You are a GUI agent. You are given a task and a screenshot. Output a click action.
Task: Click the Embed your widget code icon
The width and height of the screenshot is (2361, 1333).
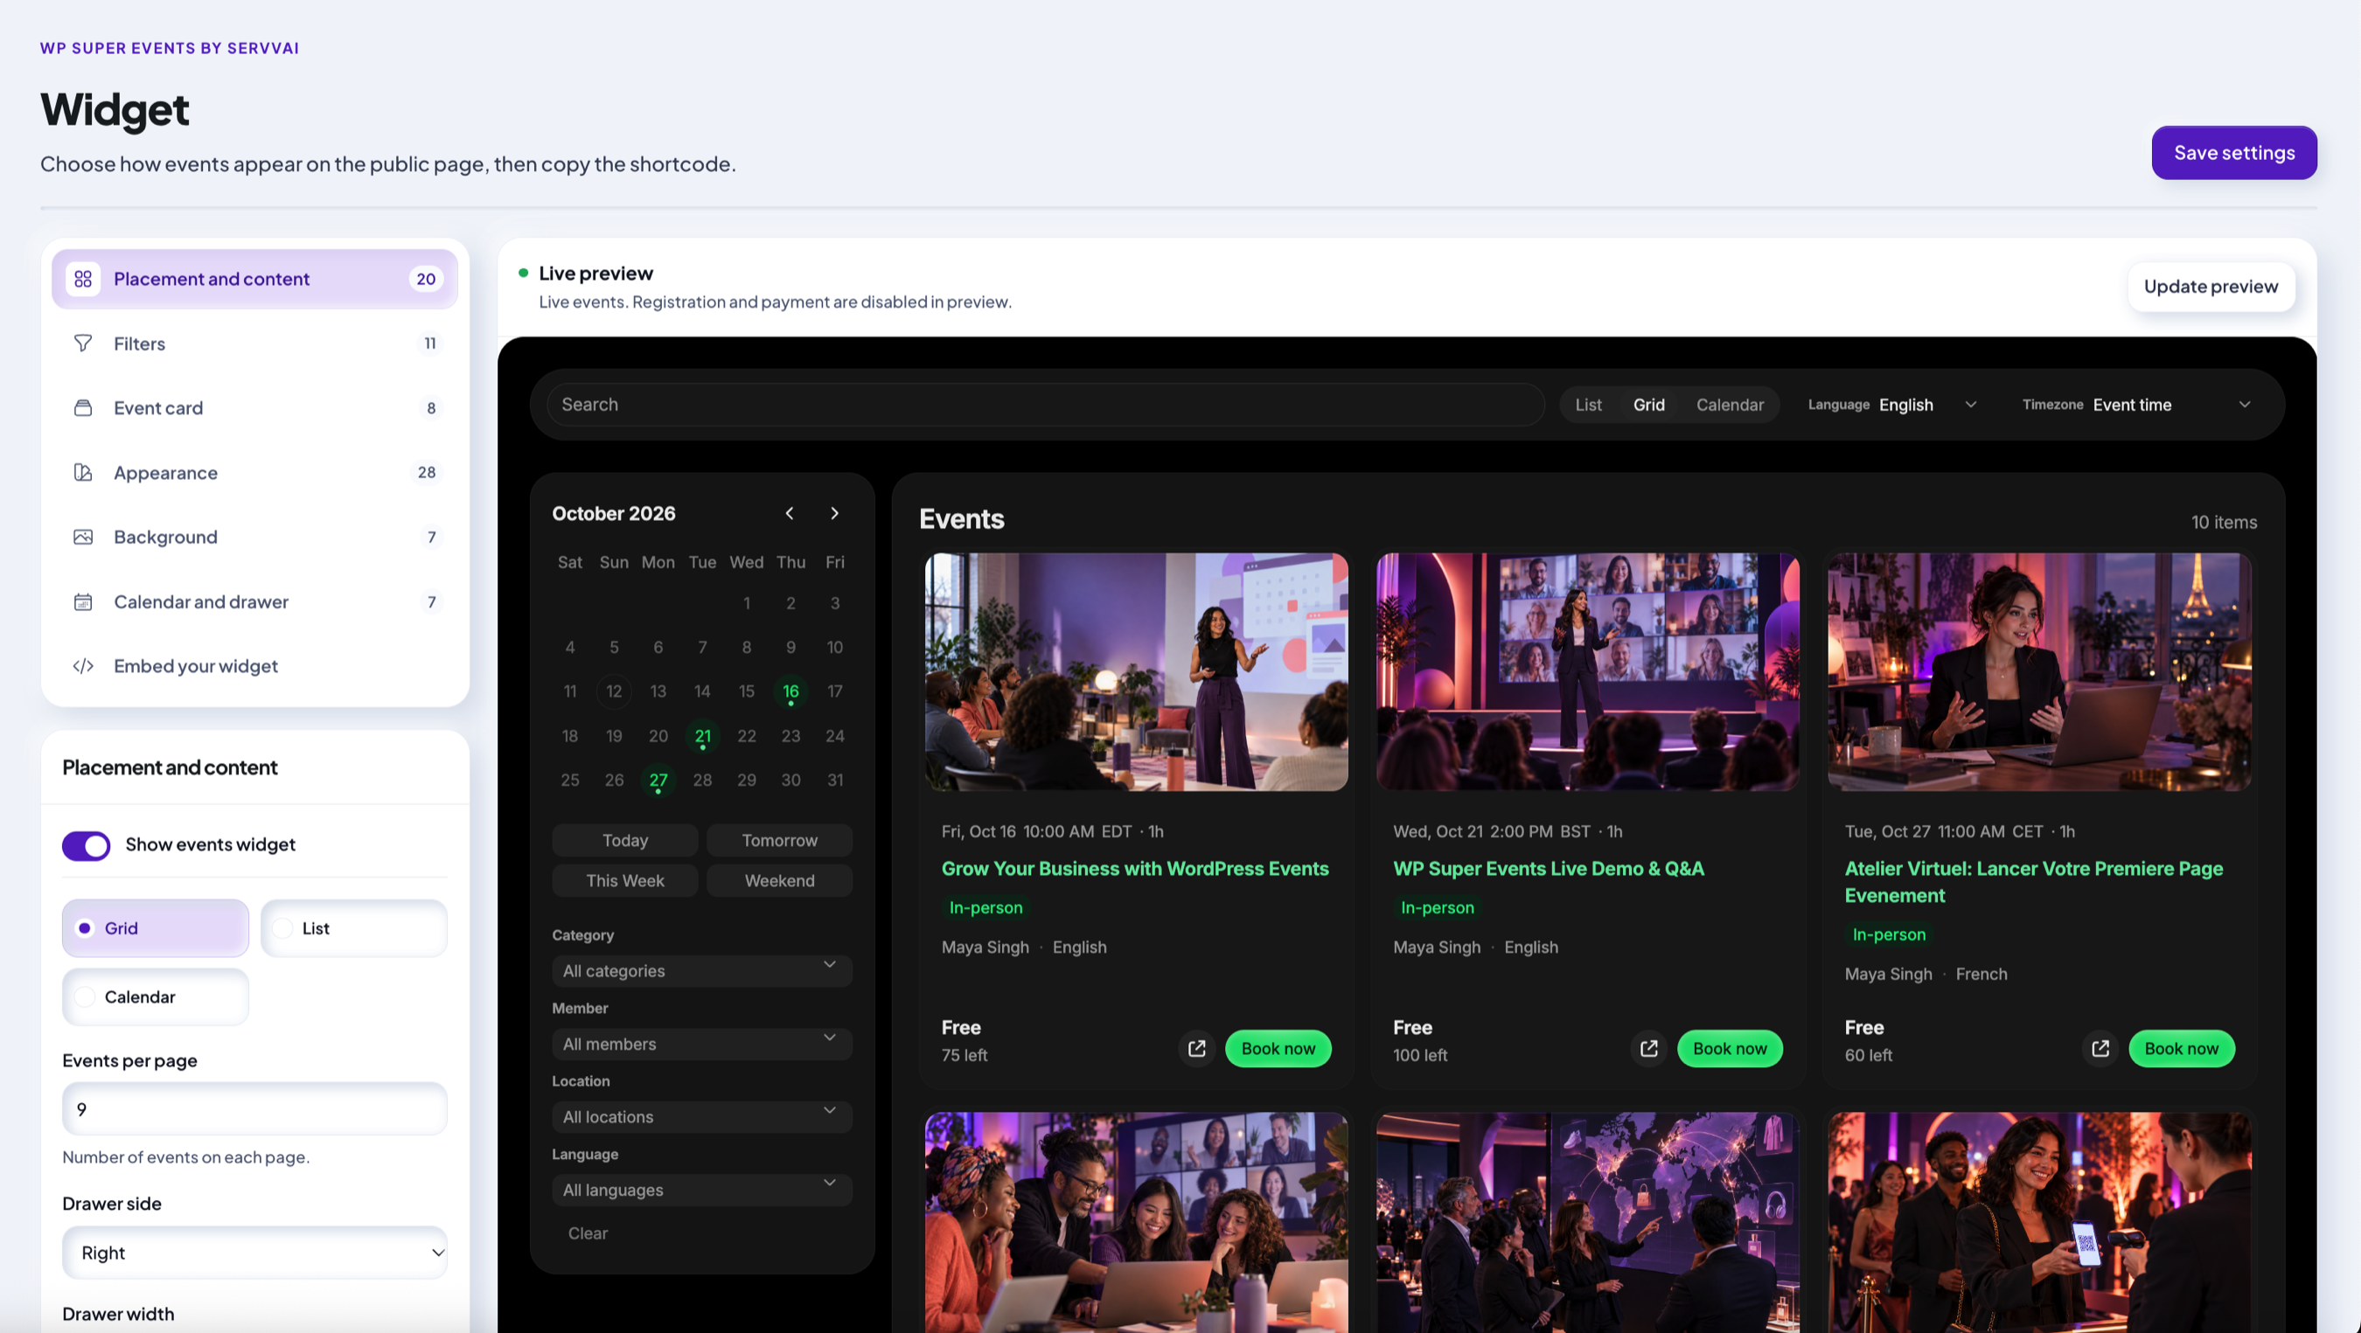(82, 666)
